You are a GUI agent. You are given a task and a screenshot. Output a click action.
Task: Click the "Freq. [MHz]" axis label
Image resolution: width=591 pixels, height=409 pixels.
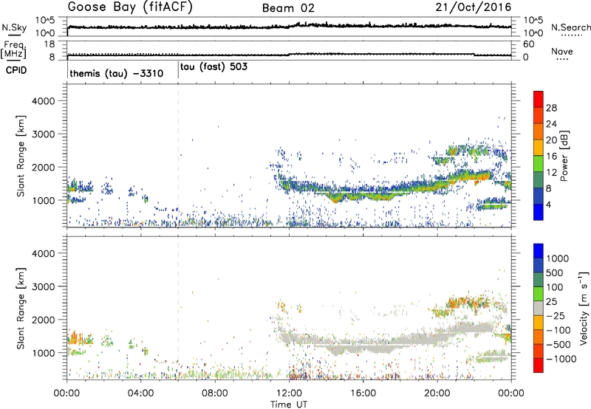click(14, 50)
